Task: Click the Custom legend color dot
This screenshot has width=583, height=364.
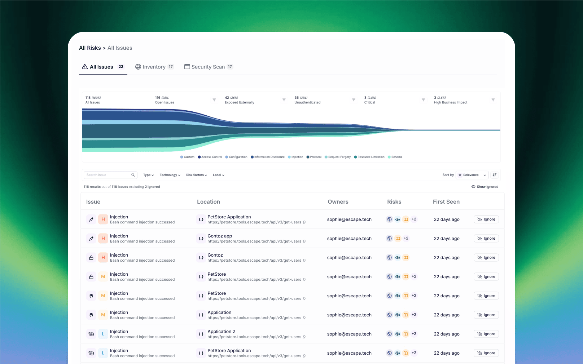Action: (x=182, y=157)
